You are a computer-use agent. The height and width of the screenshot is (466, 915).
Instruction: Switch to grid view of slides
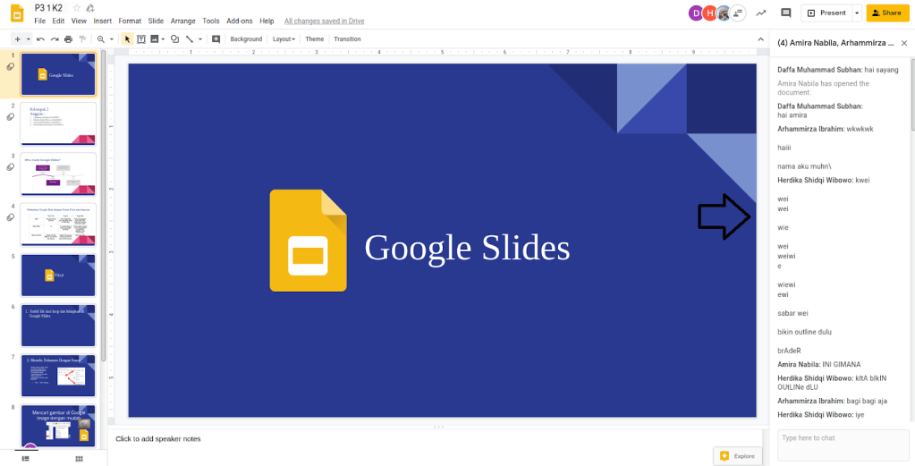click(x=80, y=459)
